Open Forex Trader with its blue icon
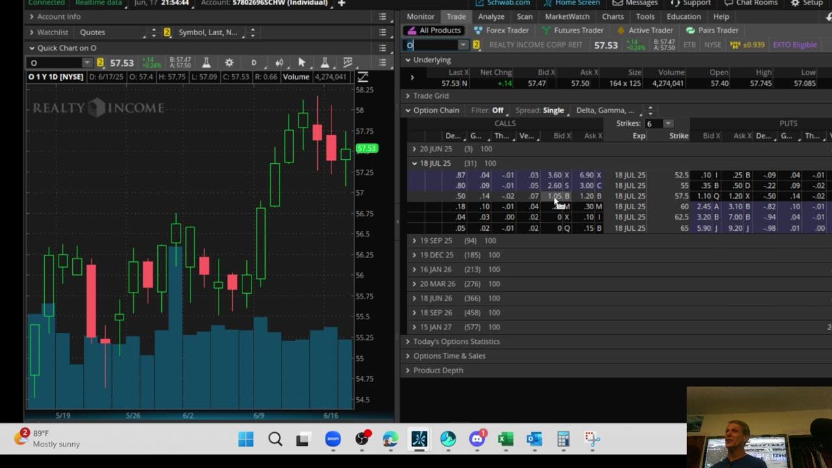832x468 pixels. click(501, 31)
